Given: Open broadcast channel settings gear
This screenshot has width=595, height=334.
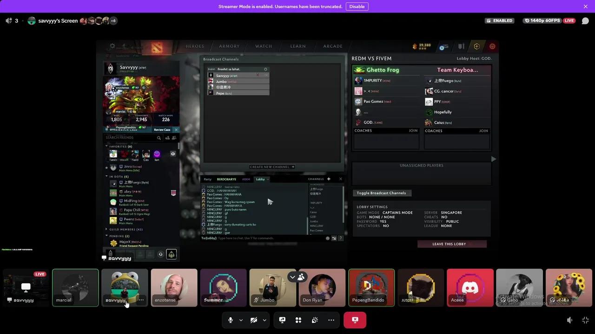Looking at the screenshot, I should pos(265,69).
